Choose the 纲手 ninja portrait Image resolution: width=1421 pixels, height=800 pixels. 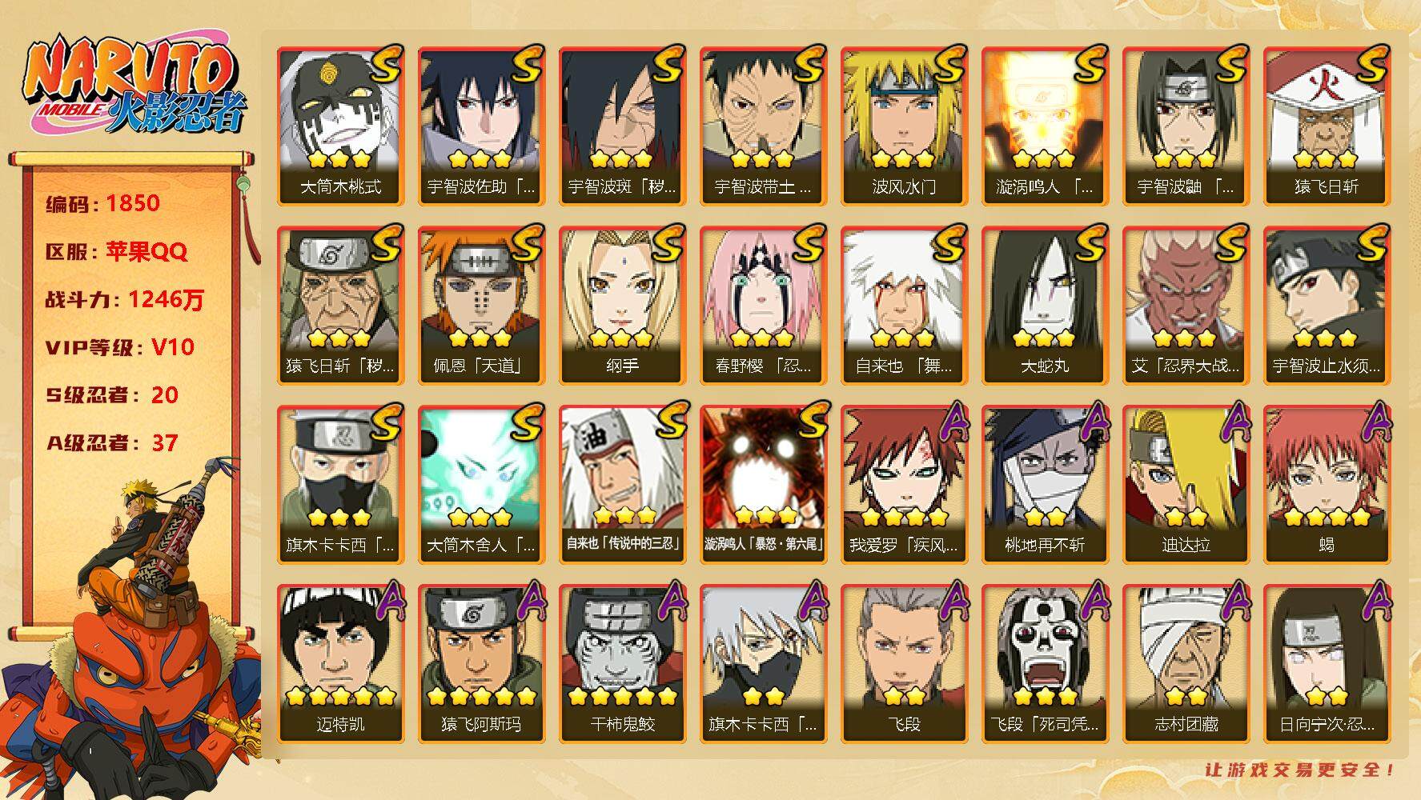click(623, 306)
